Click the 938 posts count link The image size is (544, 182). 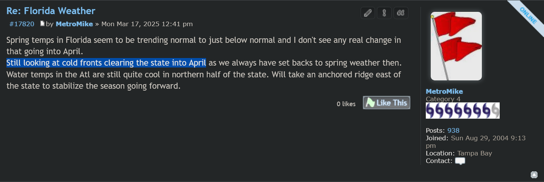click(x=453, y=131)
